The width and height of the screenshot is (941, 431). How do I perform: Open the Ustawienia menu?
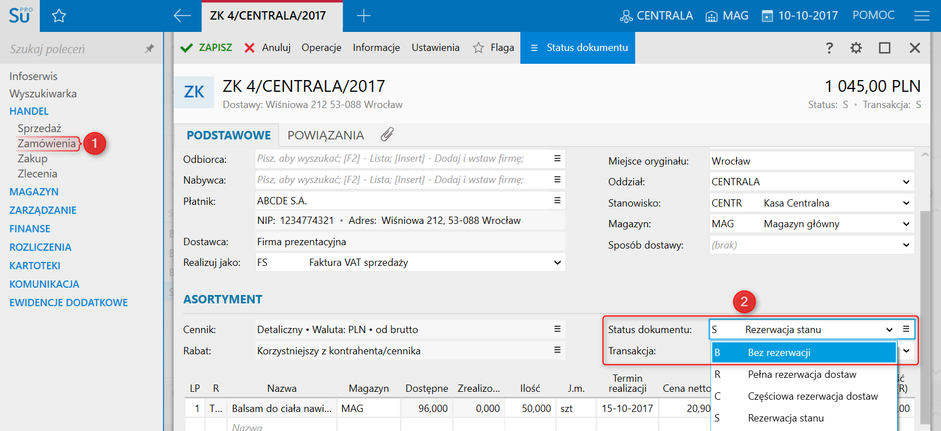436,48
